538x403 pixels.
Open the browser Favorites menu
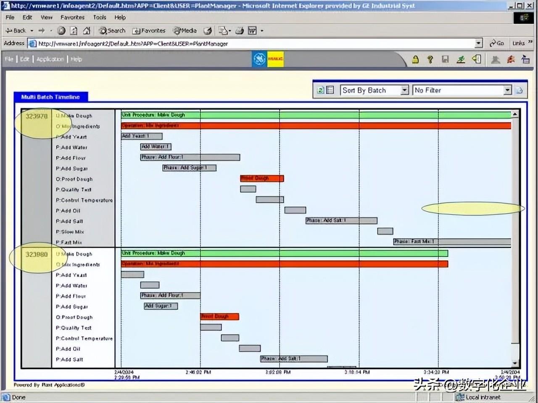point(72,17)
